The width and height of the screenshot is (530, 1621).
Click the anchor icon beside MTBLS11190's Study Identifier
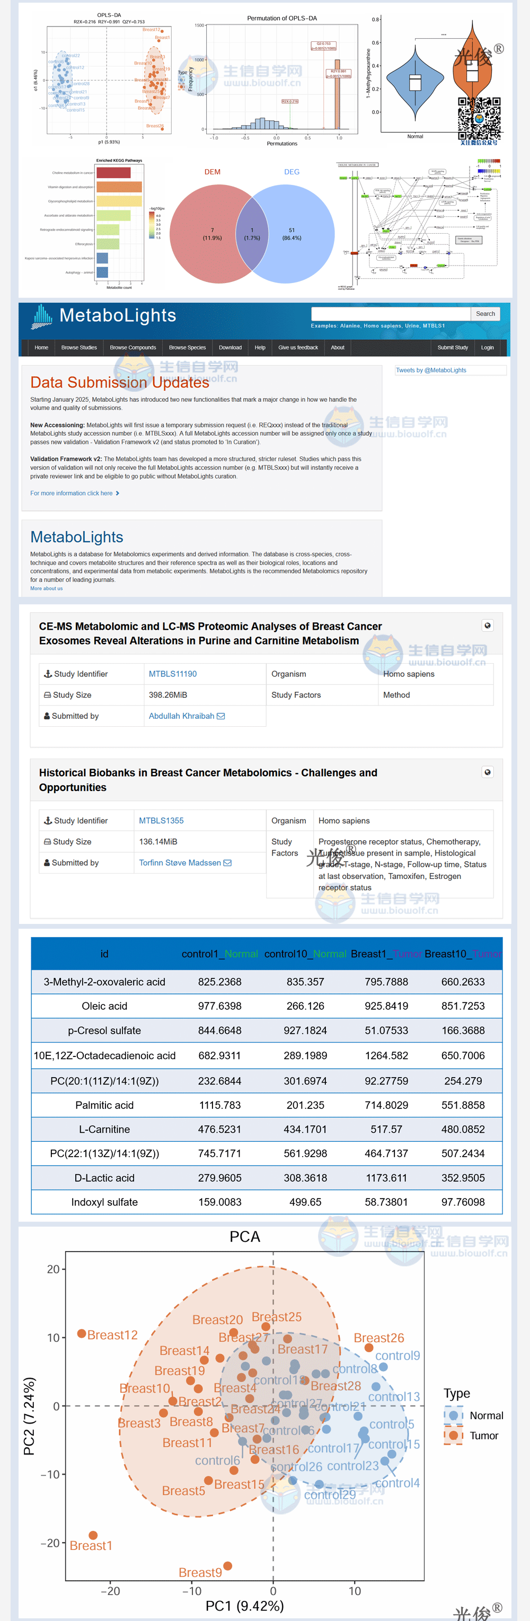pos(48,674)
